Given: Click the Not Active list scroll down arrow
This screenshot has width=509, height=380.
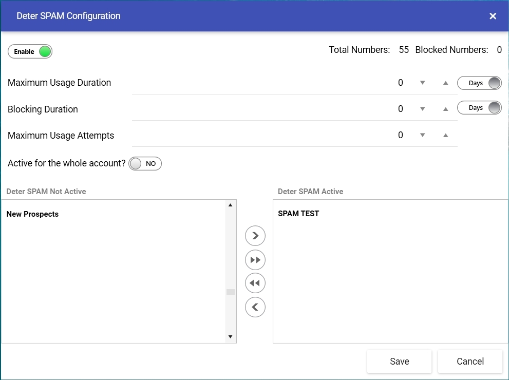Looking at the screenshot, I should coord(230,336).
